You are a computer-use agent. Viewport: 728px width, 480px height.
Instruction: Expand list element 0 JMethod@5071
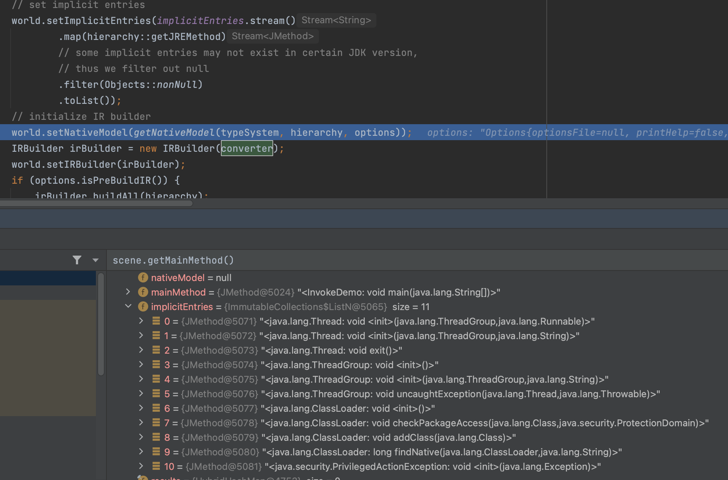pos(141,321)
